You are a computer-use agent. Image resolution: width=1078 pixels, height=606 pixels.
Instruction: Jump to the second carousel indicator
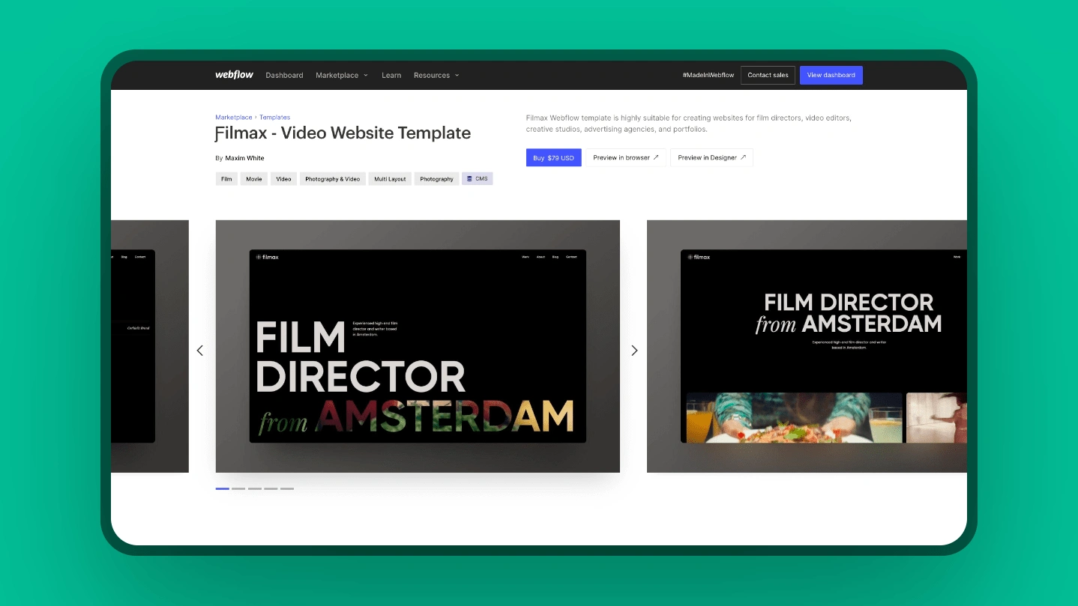tap(238, 488)
